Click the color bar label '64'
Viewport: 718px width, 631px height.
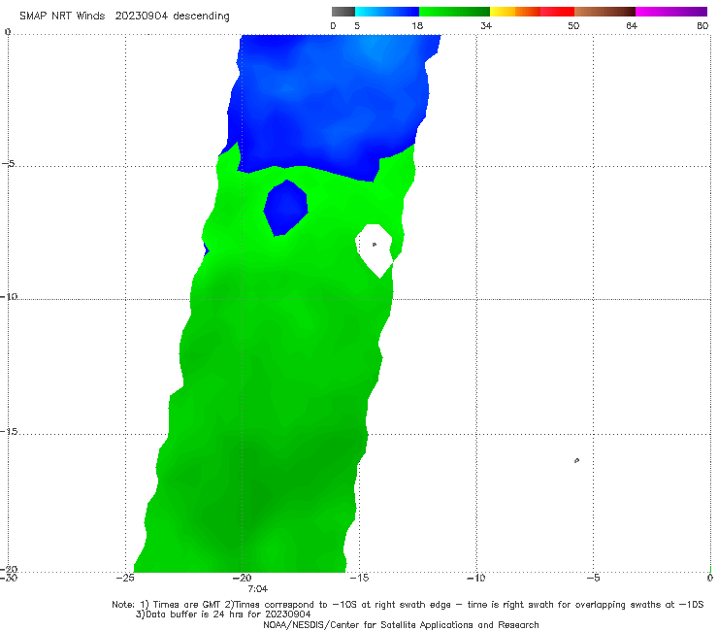(632, 25)
